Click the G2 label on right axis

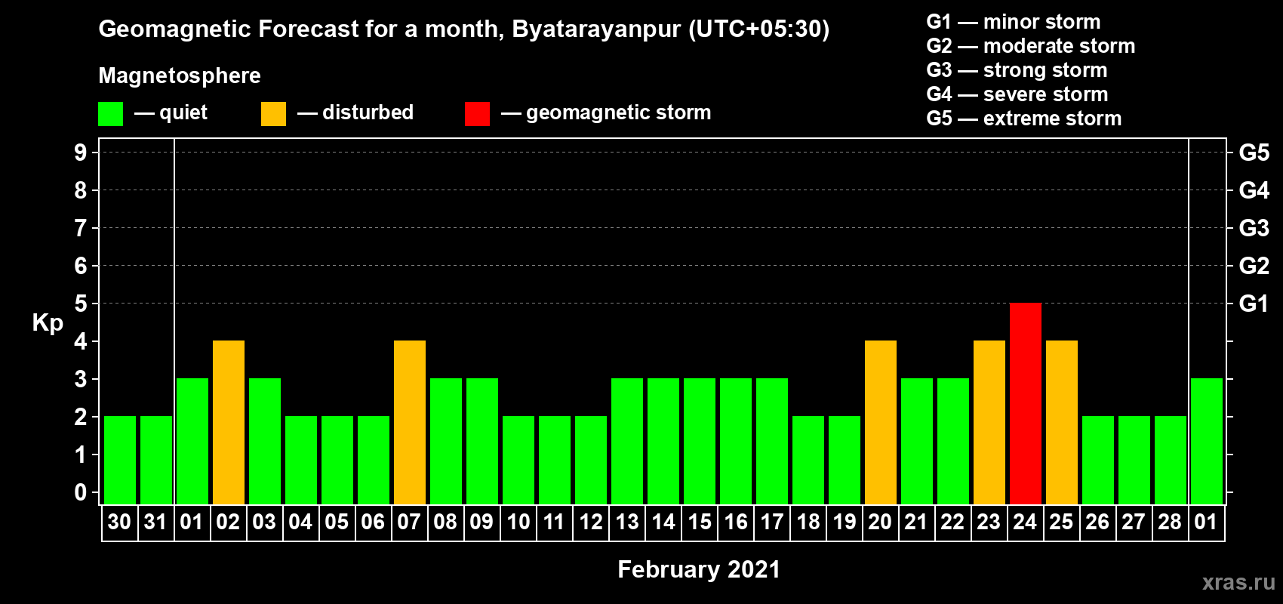(1254, 266)
